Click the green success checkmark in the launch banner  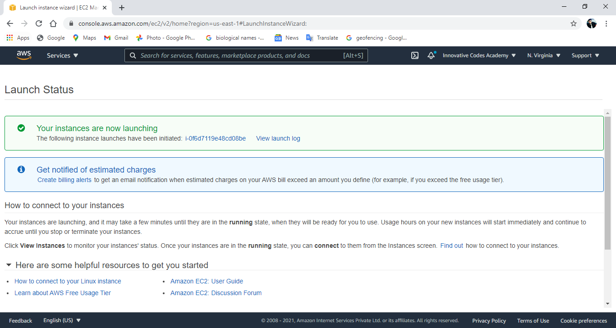click(x=21, y=128)
